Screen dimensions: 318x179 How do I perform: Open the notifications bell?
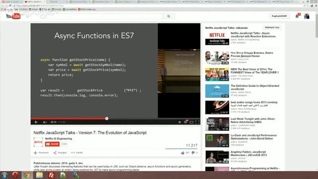coord(297,16)
